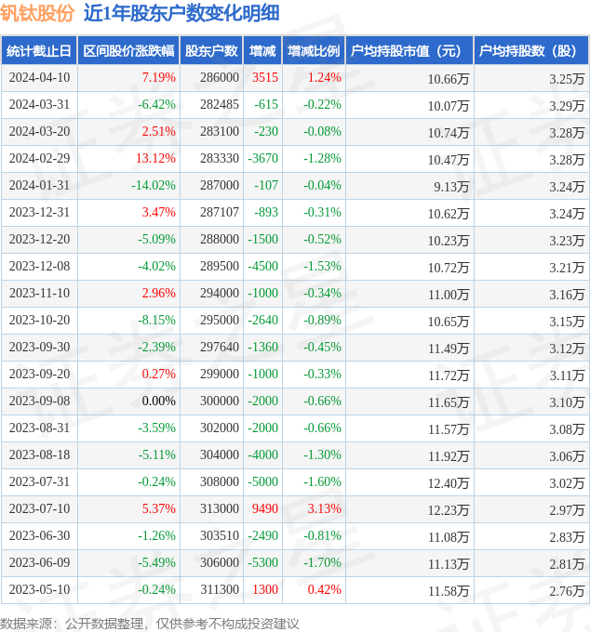Viewport: 590px width, 632px height.
Task: Click the 2.76万 average shares cell
Action: [567, 590]
